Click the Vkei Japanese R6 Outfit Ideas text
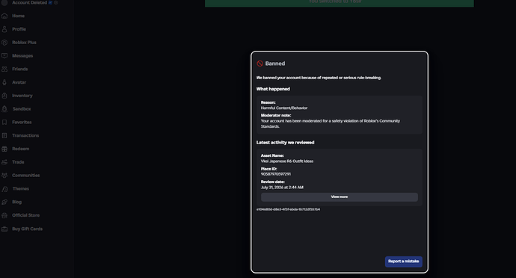The height and width of the screenshot is (278, 516). click(x=287, y=161)
